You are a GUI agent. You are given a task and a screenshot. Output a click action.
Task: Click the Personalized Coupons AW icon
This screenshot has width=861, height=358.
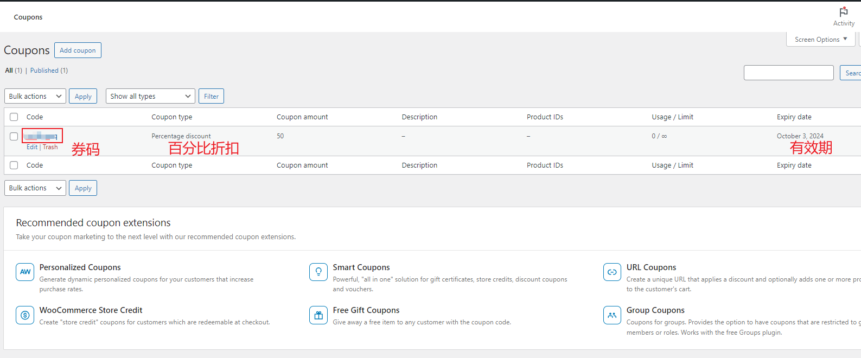(x=25, y=272)
